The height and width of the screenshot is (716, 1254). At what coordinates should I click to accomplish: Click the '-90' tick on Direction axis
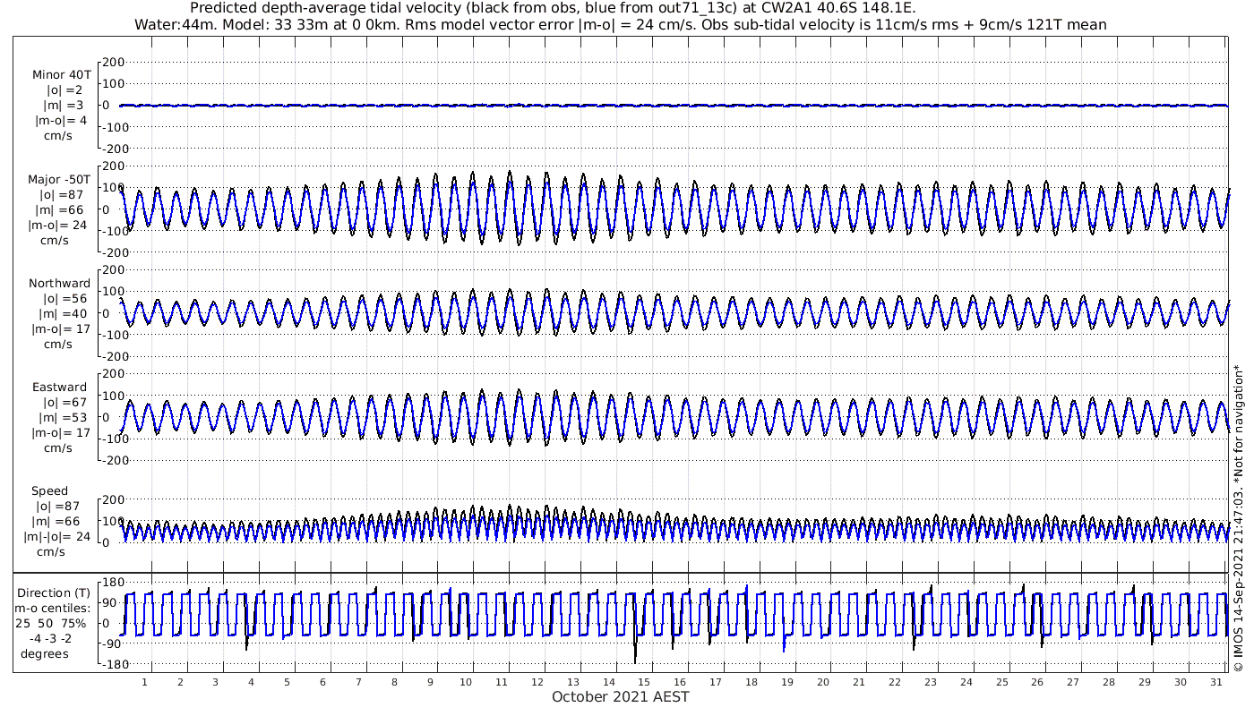pos(113,644)
